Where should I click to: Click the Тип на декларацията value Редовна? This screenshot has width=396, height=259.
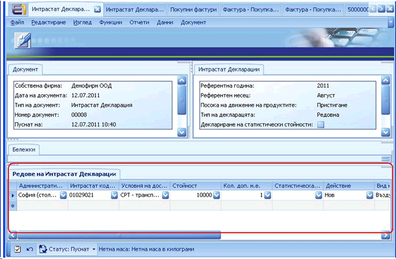328,115
